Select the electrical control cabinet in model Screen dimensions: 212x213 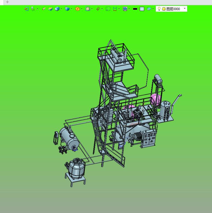pyautogui.click(x=149, y=138)
